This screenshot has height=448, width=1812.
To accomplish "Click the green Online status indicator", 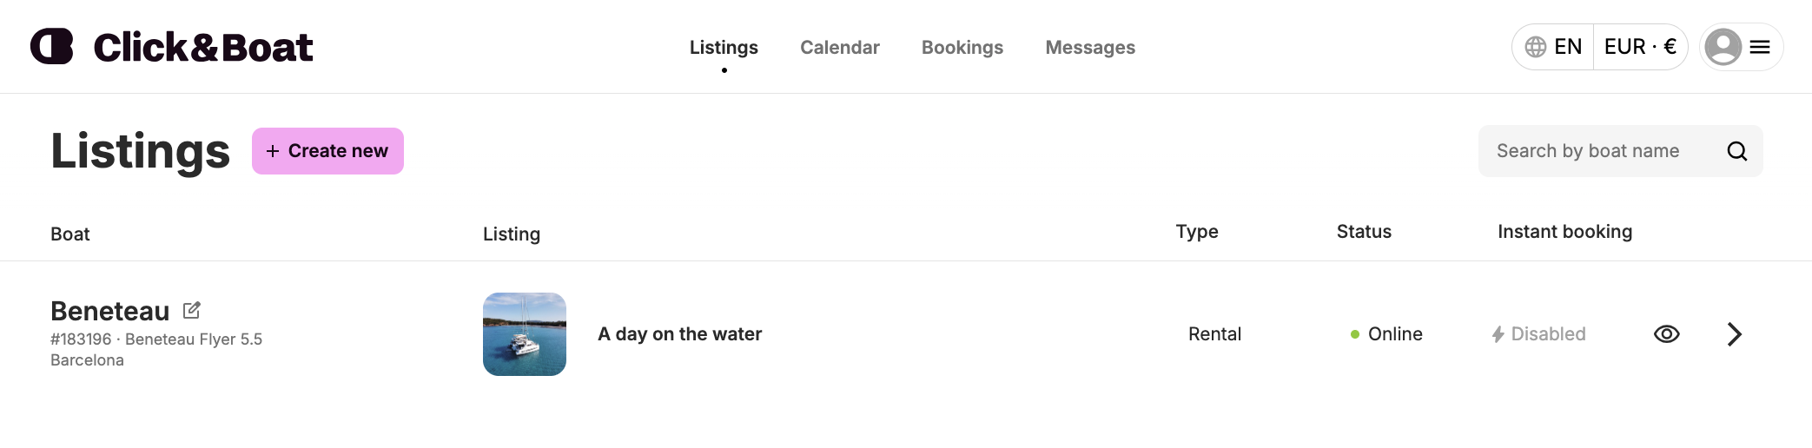I will pos(1355,334).
